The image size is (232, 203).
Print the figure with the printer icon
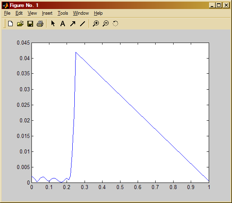tap(40, 24)
